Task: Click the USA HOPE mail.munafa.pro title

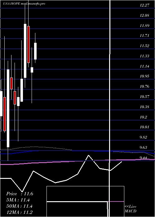Action: pos(24,4)
